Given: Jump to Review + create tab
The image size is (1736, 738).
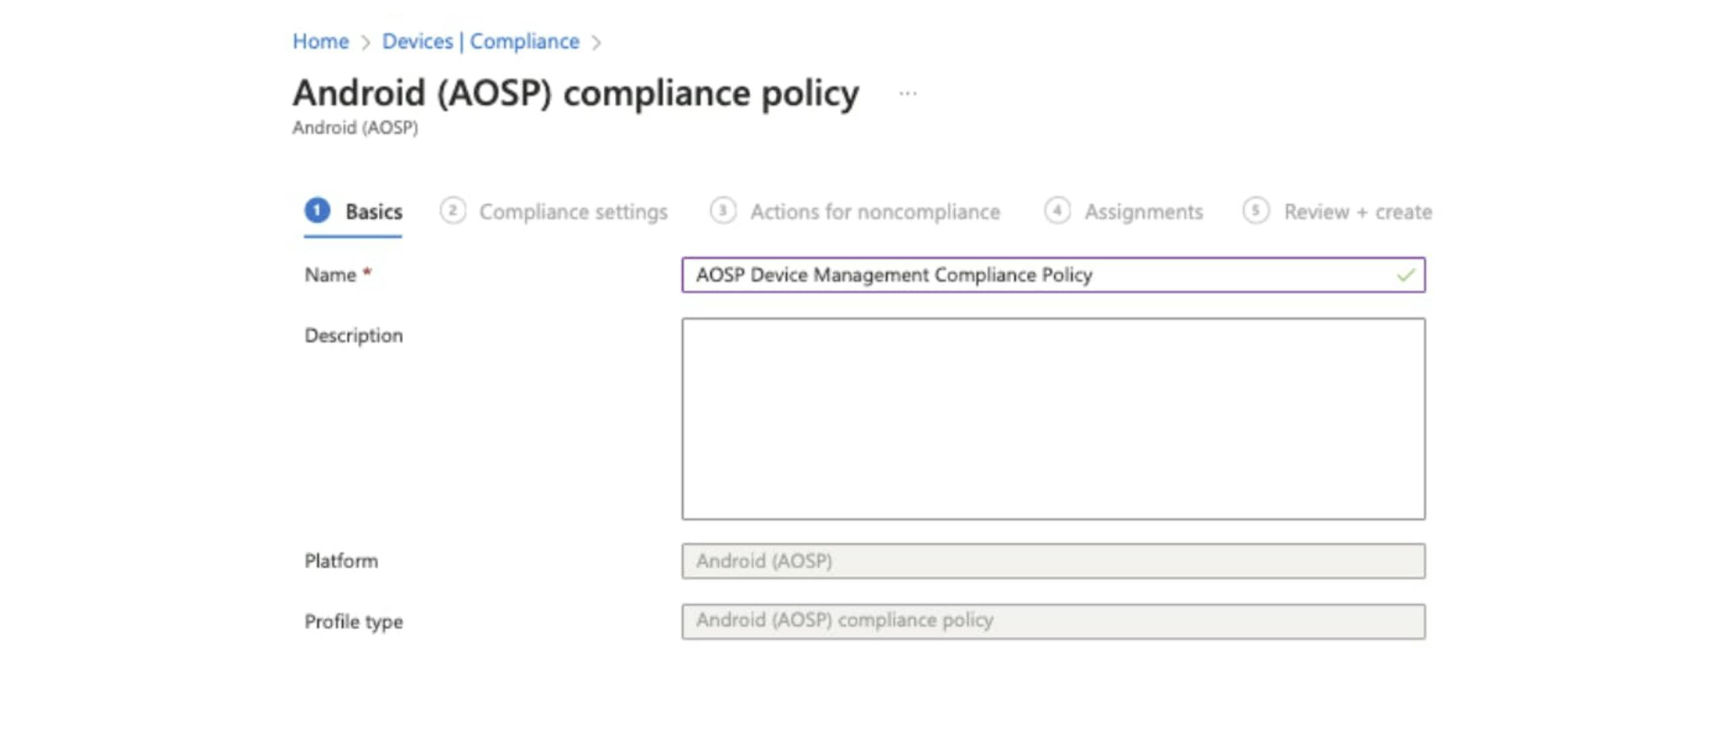Looking at the screenshot, I should (1357, 212).
